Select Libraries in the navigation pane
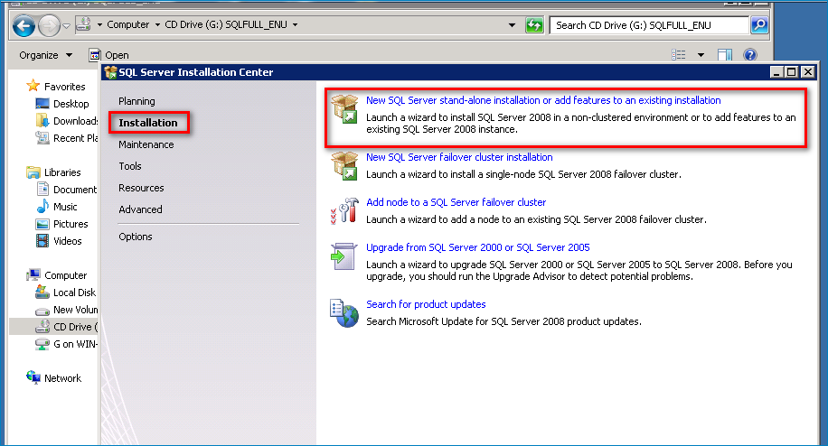The height and width of the screenshot is (446, 828). [x=62, y=172]
